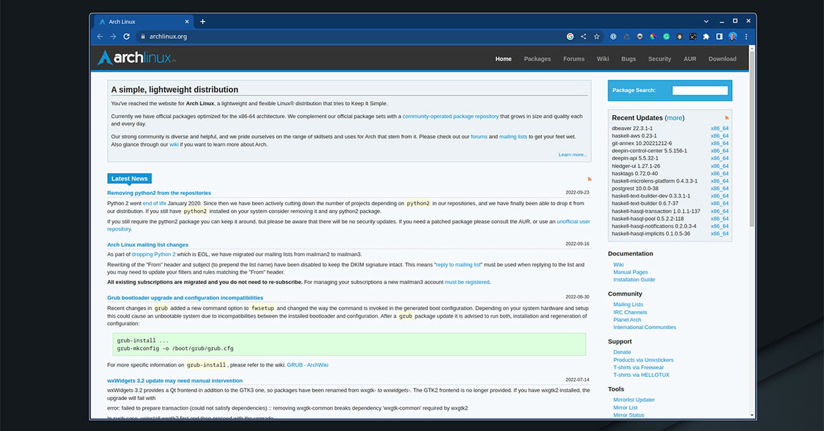Click the Recent Updates RSS feed icon
The height and width of the screenshot is (431, 824).
(x=726, y=117)
